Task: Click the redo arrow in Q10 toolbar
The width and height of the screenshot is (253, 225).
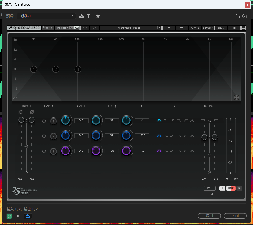Action: click(x=95, y=28)
